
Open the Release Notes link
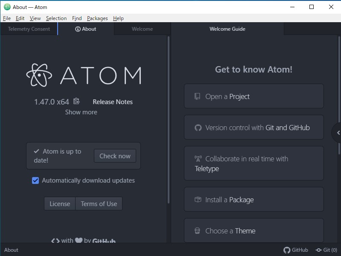[113, 102]
